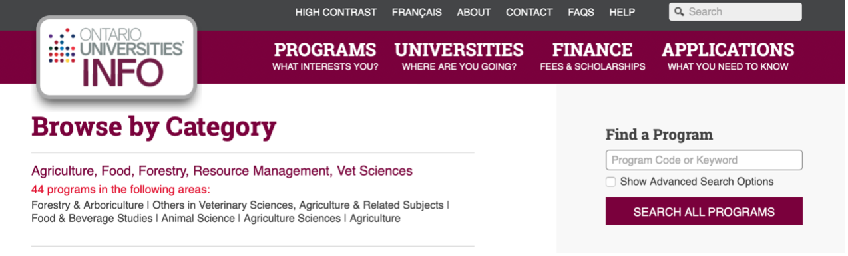Click the top Search input box

pyautogui.click(x=736, y=12)
